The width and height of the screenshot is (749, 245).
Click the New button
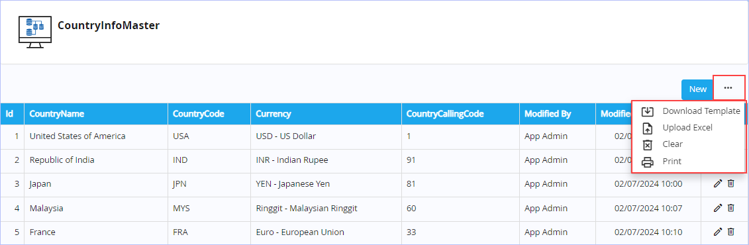coord(697,89)
